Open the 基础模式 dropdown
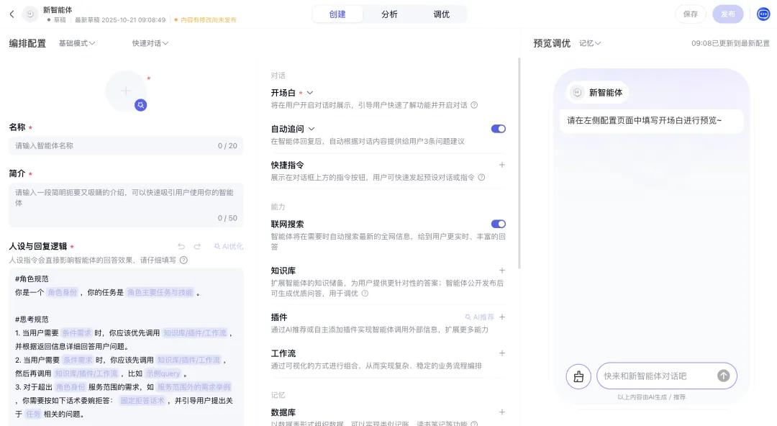Image resolution: width=777 pixels, height=426 pixels. (x=77, y=43)
